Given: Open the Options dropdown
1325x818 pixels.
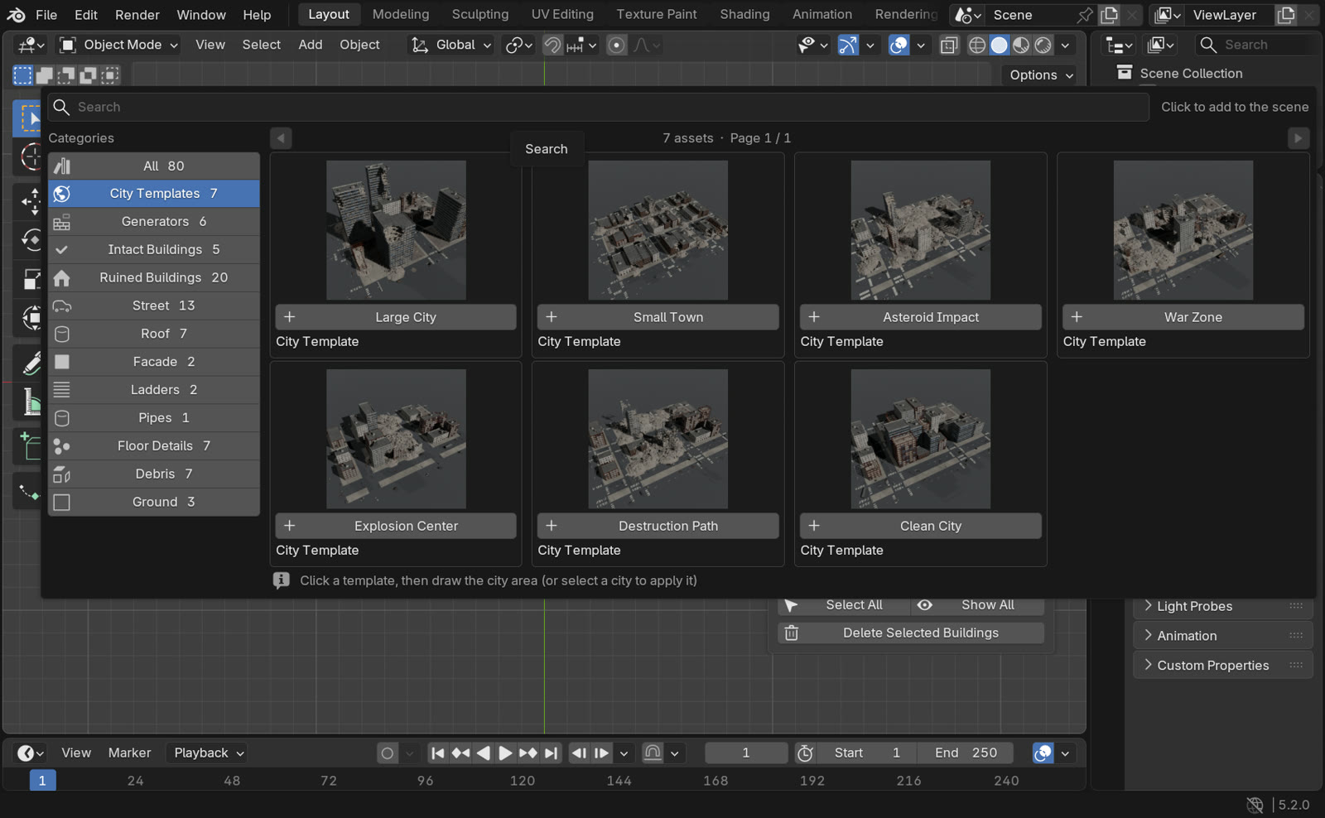Looking at the screenshot, I should (x=1041, y=75).
